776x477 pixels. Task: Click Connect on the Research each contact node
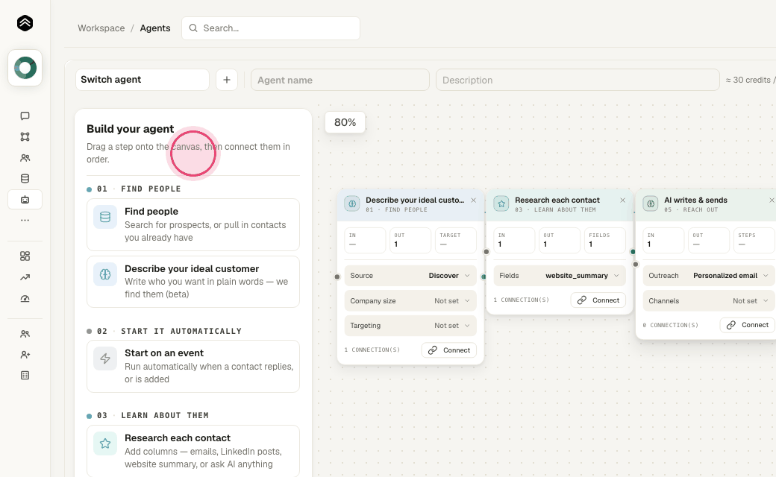pos(598,300)
